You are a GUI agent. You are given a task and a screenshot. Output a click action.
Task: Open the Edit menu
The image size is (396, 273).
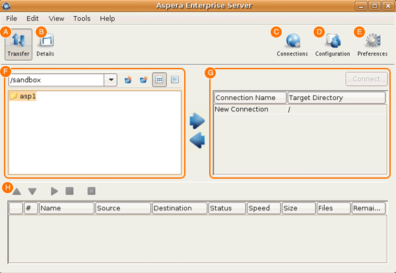pos(32,18)
